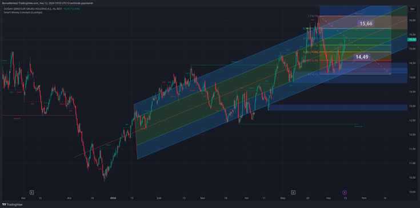Click the 10,00 price axis label
This screenshot has width=420, height=208.
tap(413, 191)
